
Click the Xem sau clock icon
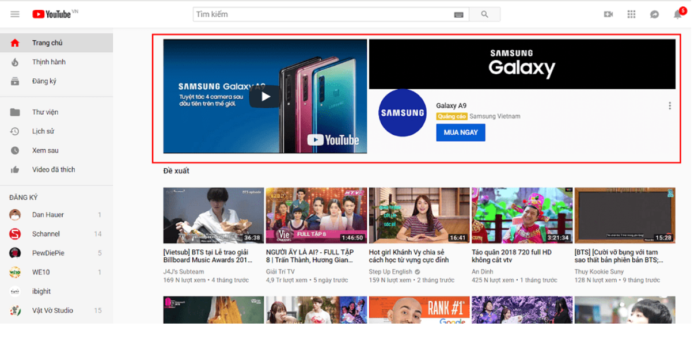tap(15, 150)
